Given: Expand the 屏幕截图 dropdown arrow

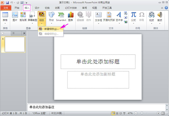Looking at the screenshot, I should pos(32,23).
